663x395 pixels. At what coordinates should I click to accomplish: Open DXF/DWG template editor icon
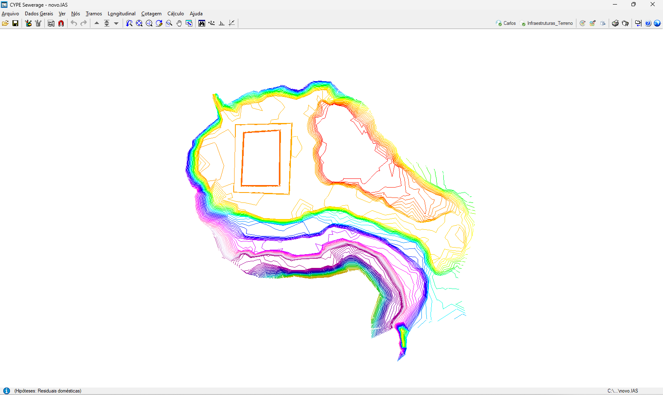[51, 23]
